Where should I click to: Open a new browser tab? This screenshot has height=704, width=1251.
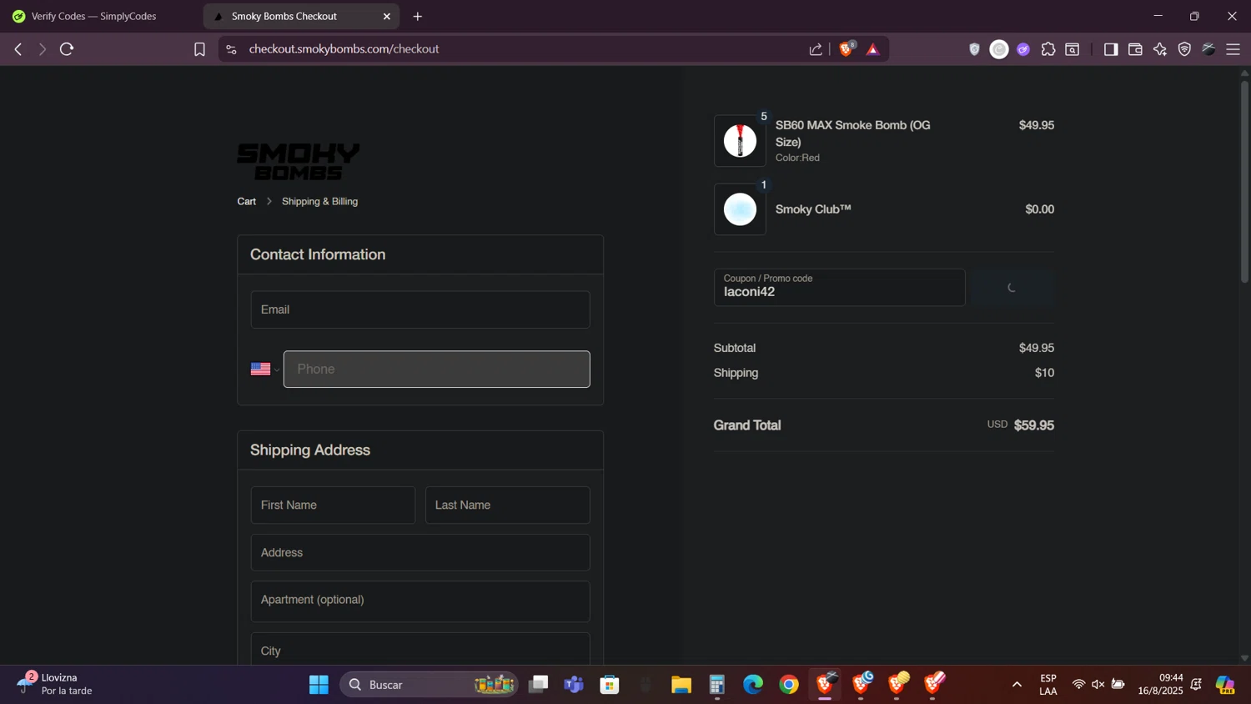(418, 16)
